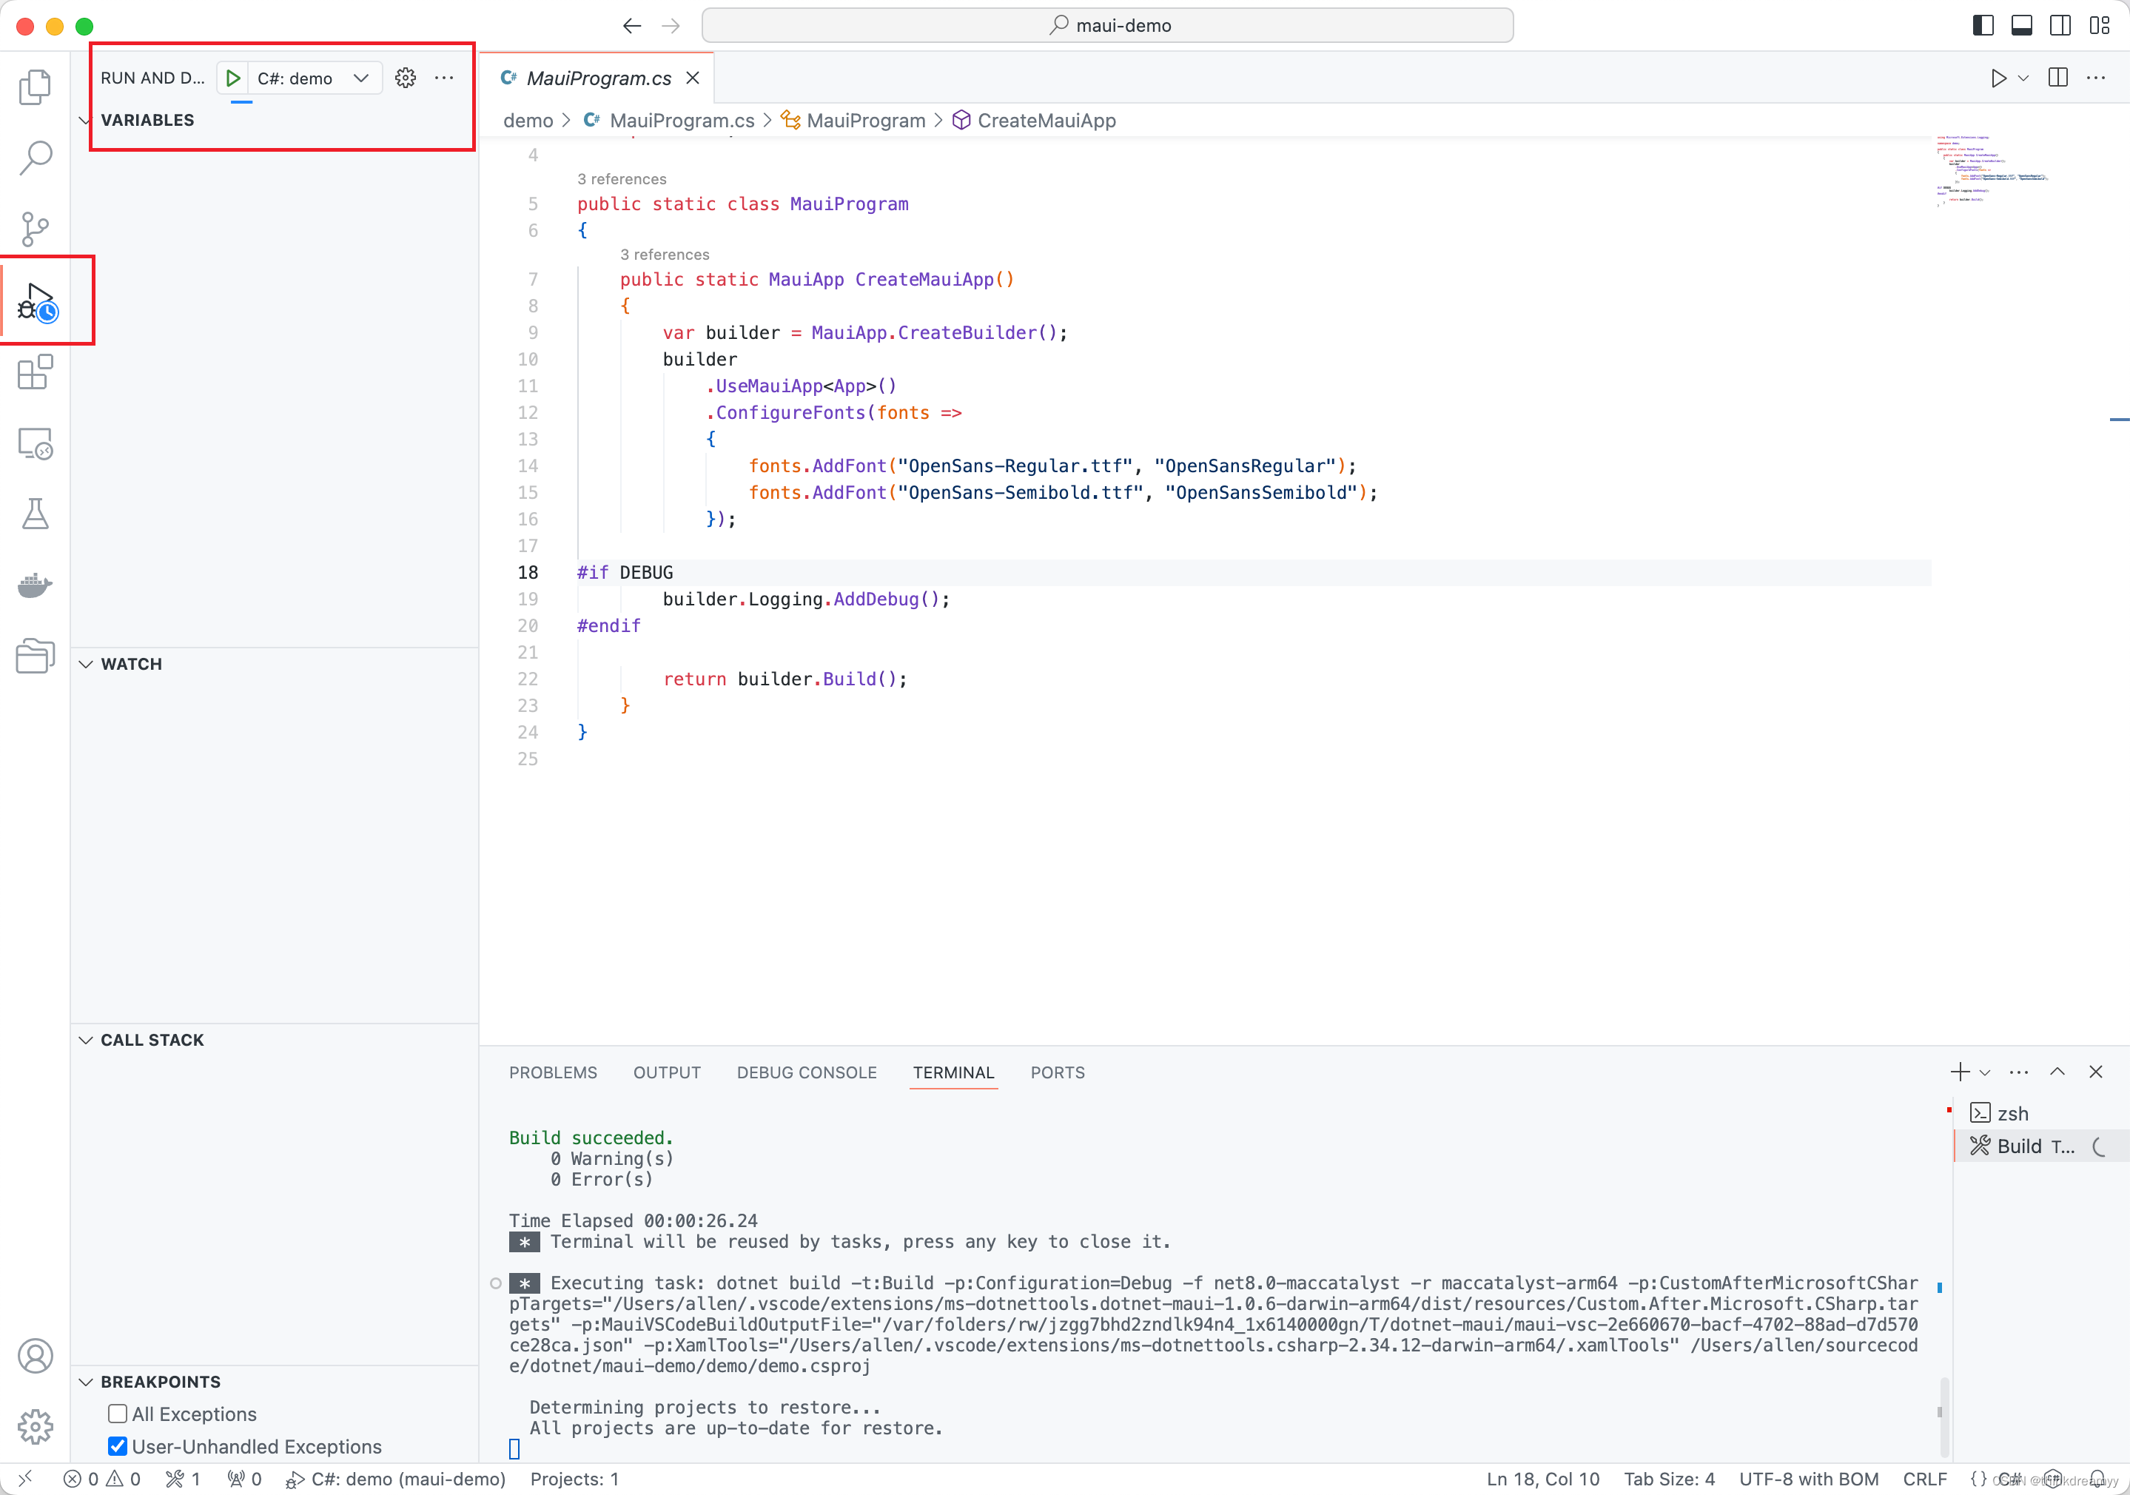This screenshot has width=2130, height=1495.
Task: Switch to the DEBUG CONSOLE tab
Action: click(806, 1072)
